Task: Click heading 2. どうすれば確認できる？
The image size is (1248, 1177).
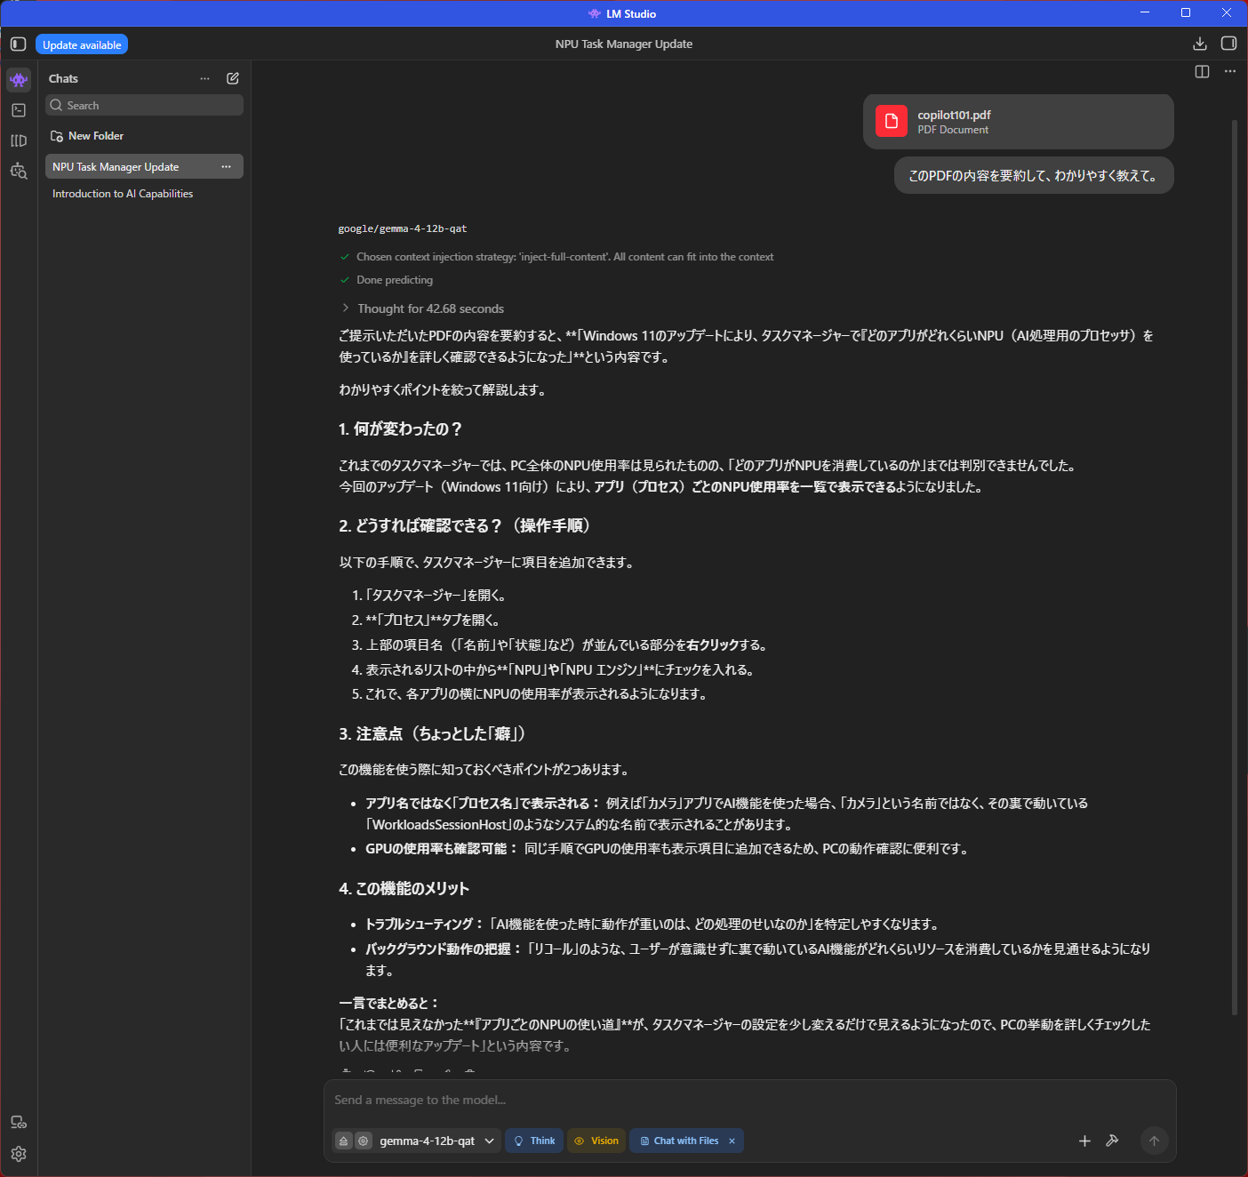Action: click(466, 525)
